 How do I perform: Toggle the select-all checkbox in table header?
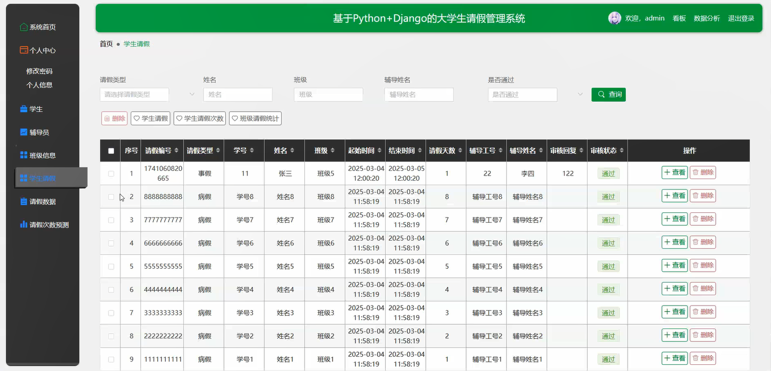[x=111, y=151]
